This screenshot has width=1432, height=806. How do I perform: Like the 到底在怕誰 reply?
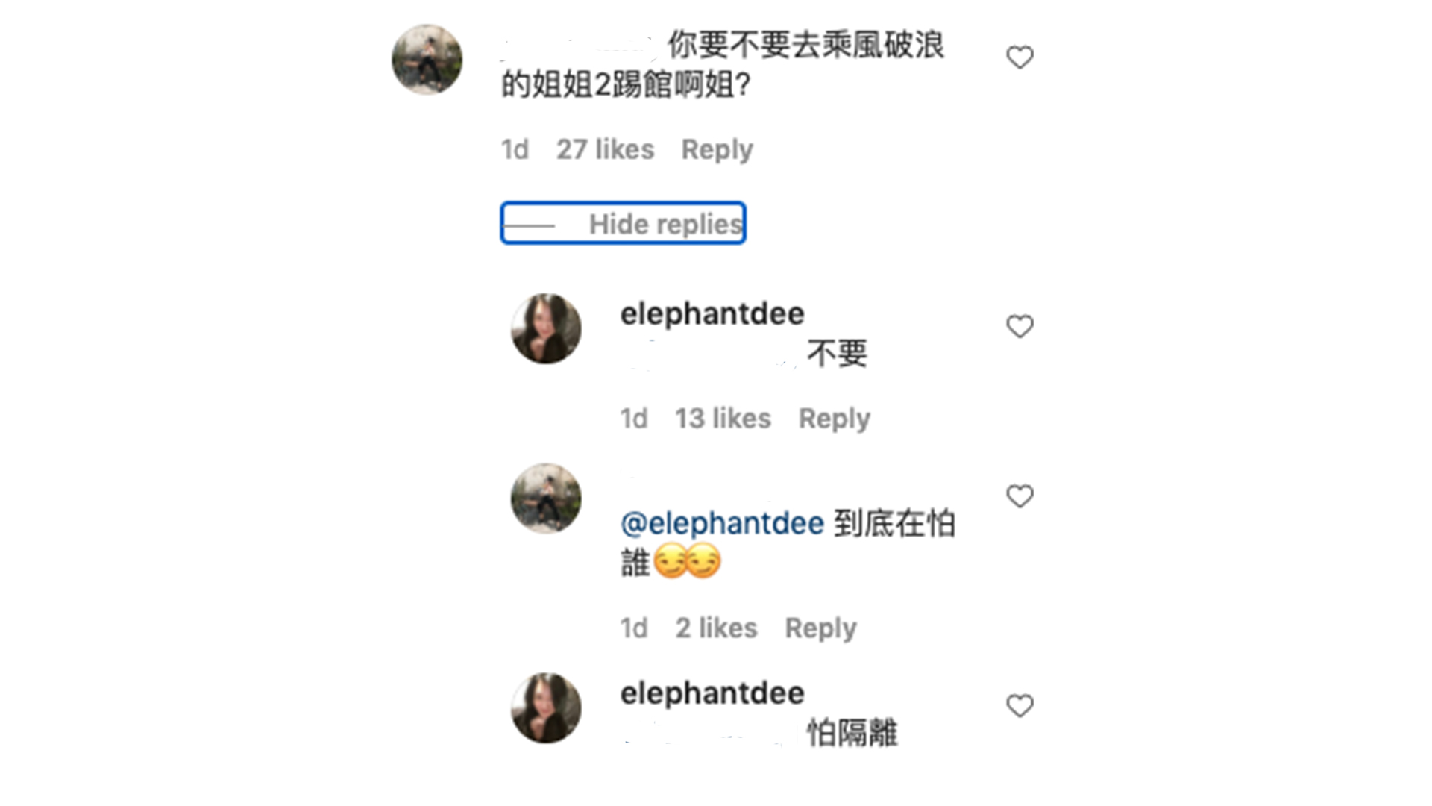click(1020, 496)
